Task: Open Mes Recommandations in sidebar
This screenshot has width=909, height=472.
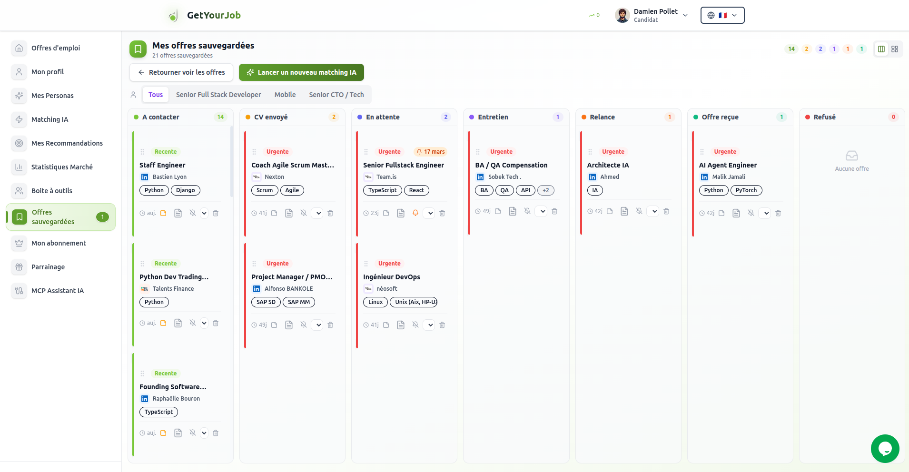Action: tap(60, 143)
